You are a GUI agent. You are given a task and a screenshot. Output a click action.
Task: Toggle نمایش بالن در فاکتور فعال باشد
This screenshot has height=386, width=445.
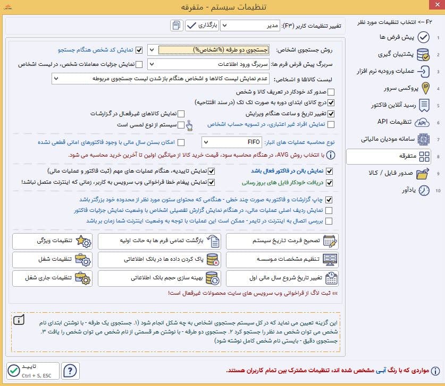(330, 171)
